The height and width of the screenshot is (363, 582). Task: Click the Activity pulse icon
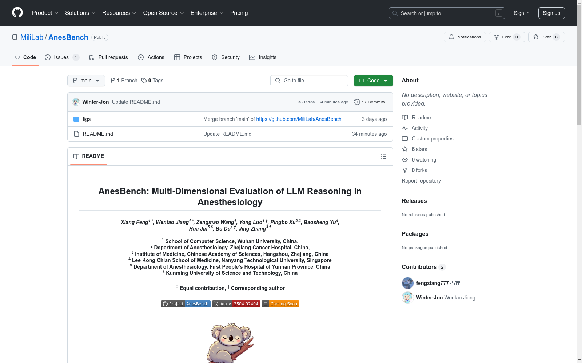click(405, 128)
